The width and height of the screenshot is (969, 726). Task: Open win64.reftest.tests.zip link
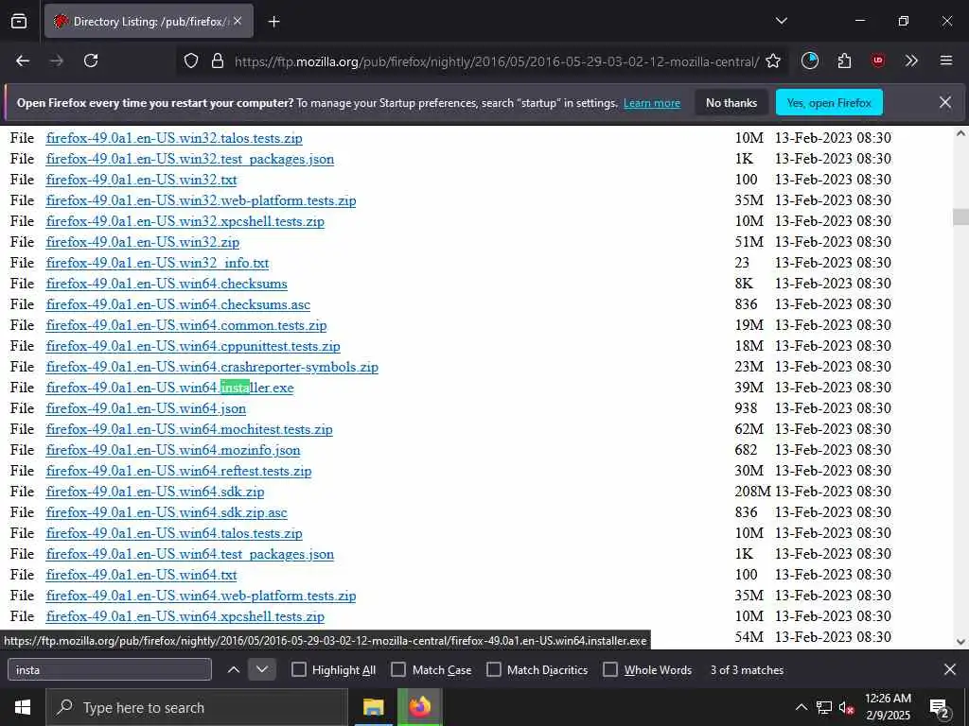(179, 471)
